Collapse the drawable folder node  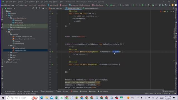tap(9, 34)
